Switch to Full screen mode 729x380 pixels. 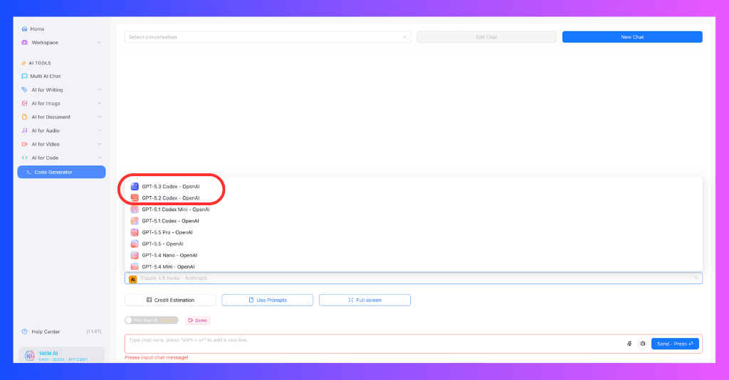click(364, 300)
